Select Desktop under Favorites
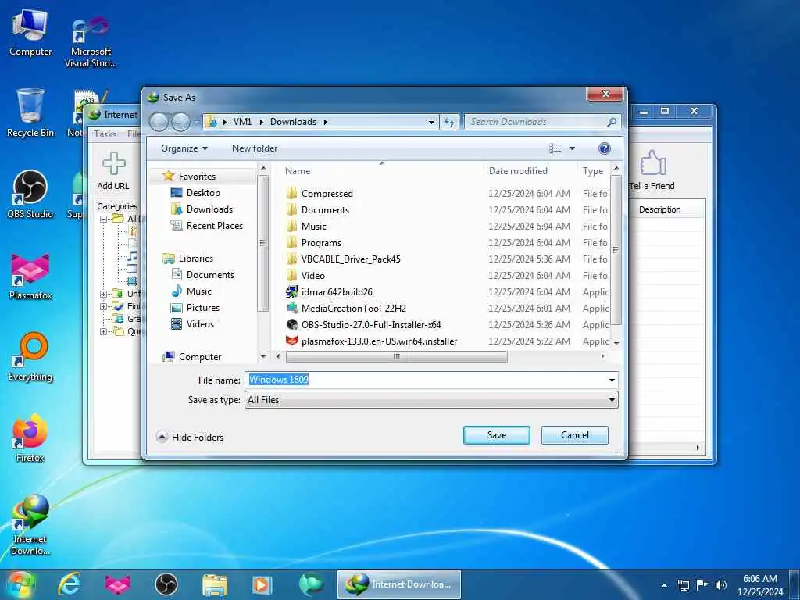Viewport: 800px width, 600px height. pos(195,193)
